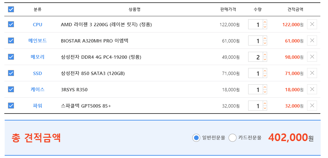The image size is (328, 158).
Task: Remove the 3RSYS R350 case item
Action: click(x=312, y=89)
